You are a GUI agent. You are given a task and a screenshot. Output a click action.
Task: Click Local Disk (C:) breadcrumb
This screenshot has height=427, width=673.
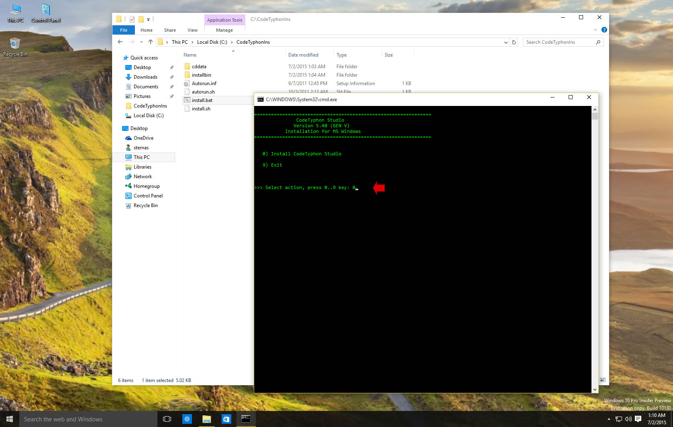(x=212, y=42)
